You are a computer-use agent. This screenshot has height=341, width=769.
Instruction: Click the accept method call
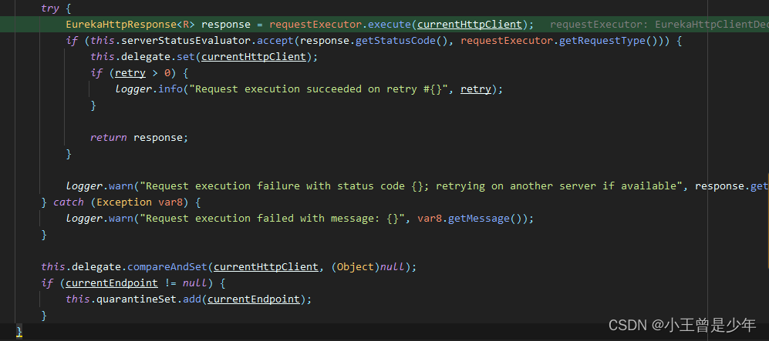click(x=275, y=41)
